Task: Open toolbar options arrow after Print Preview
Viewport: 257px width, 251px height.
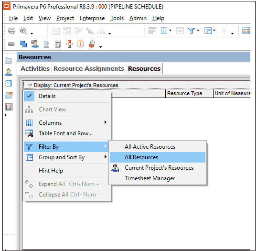Action: tap(32, 33)
